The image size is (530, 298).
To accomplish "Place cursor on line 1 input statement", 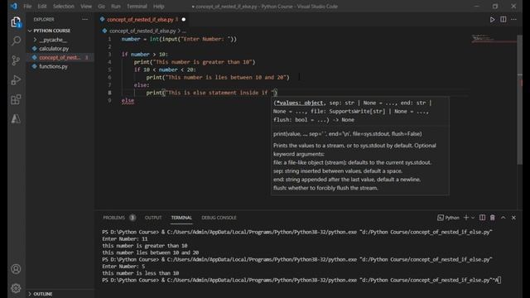I will (179, 39).
